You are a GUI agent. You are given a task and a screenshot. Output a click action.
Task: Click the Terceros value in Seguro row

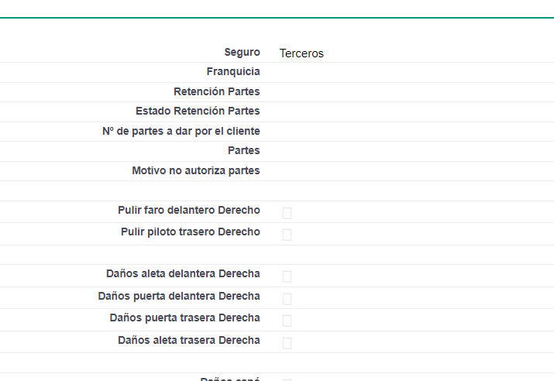point(301,53)
